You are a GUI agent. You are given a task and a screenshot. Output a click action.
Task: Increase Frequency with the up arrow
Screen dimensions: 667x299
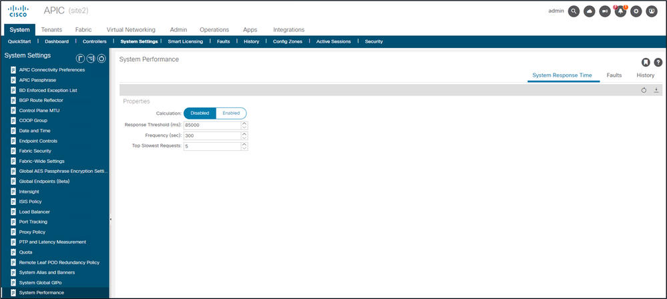(244, 133)
